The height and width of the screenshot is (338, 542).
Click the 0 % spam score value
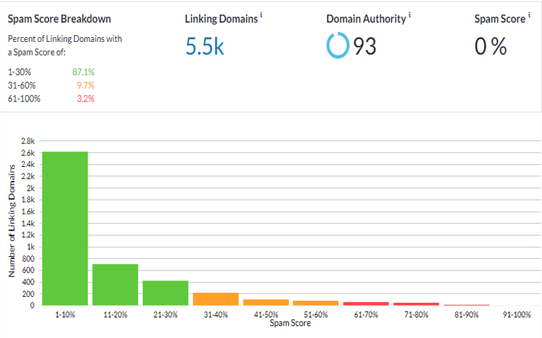coord(491,46)
